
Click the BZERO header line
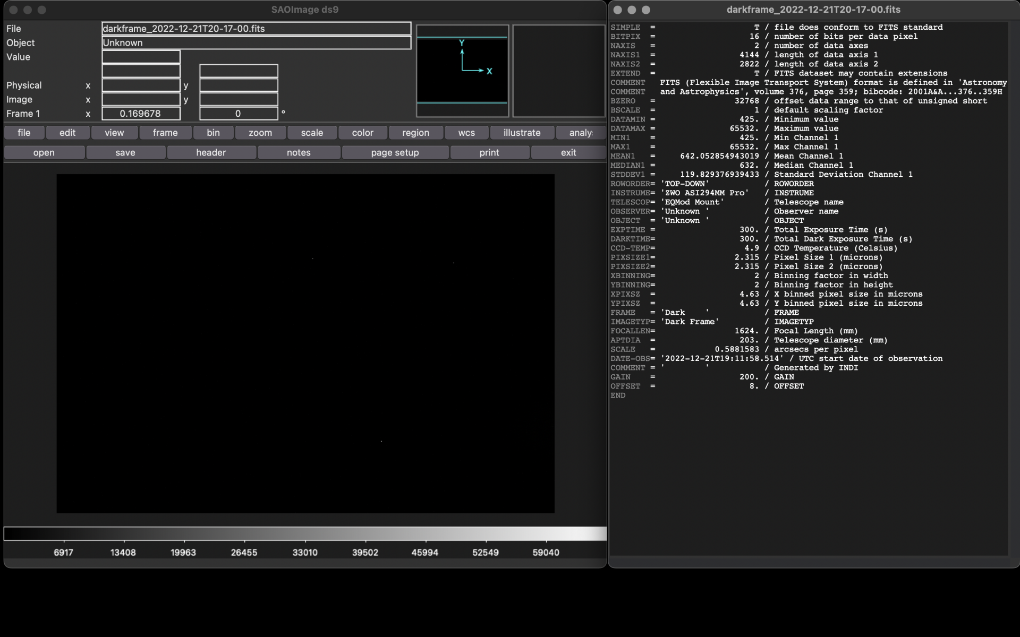[799, 101]
